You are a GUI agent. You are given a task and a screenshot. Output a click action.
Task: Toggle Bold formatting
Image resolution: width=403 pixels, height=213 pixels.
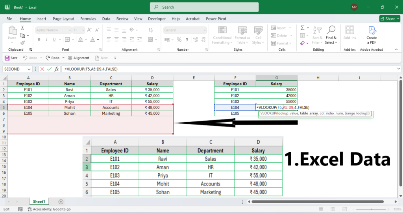coord(39,39)
